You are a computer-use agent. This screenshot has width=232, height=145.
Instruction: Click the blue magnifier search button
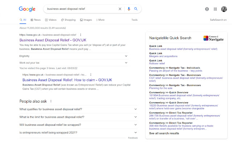[x=136, y=9]
